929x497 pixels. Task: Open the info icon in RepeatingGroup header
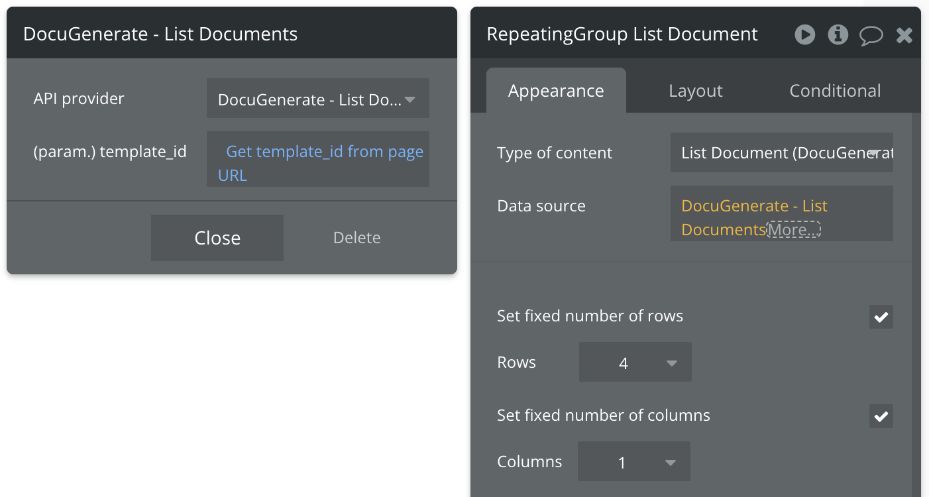click(x=838, y=34)
